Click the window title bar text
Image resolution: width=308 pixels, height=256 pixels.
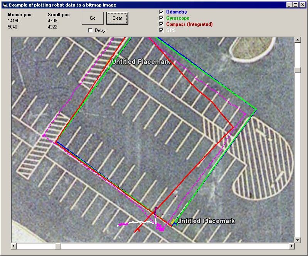tap(62, 5)
